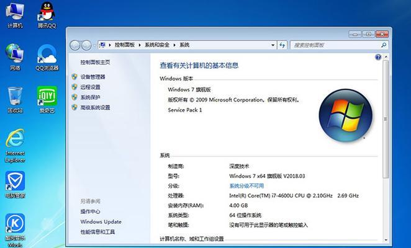Open 高级系统设置 link
Viewport: 411px width, 248px height.
[95, 107]
